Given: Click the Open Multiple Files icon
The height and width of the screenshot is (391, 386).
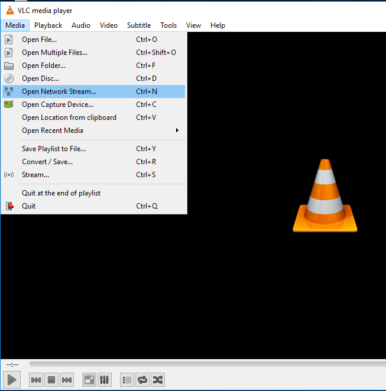Looking at the screenshot, I should tap(9, 53).
